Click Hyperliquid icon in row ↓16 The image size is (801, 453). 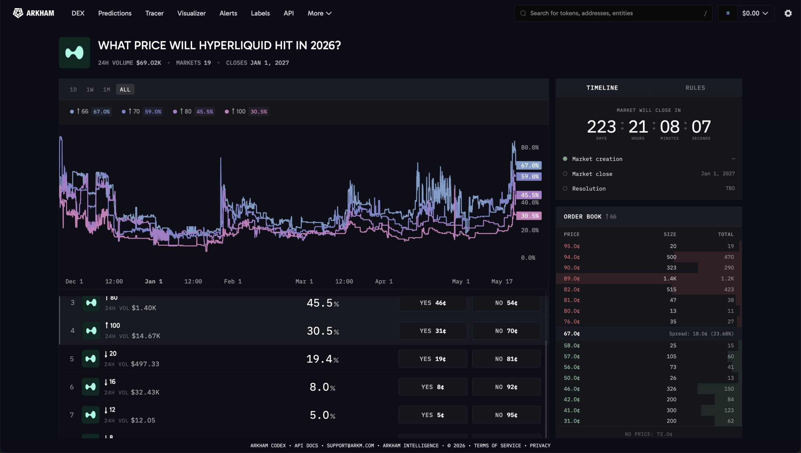click(x=90, y=387)
